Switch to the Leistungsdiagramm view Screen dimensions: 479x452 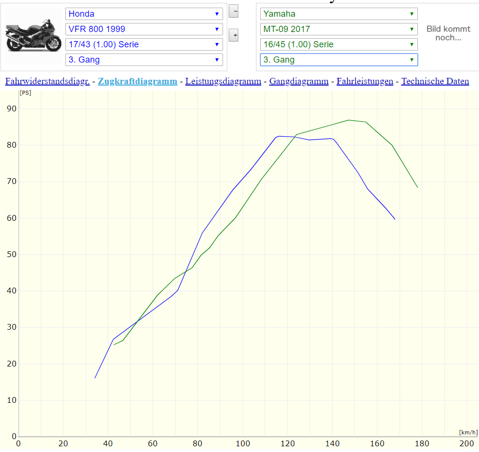tap(223, 81)
